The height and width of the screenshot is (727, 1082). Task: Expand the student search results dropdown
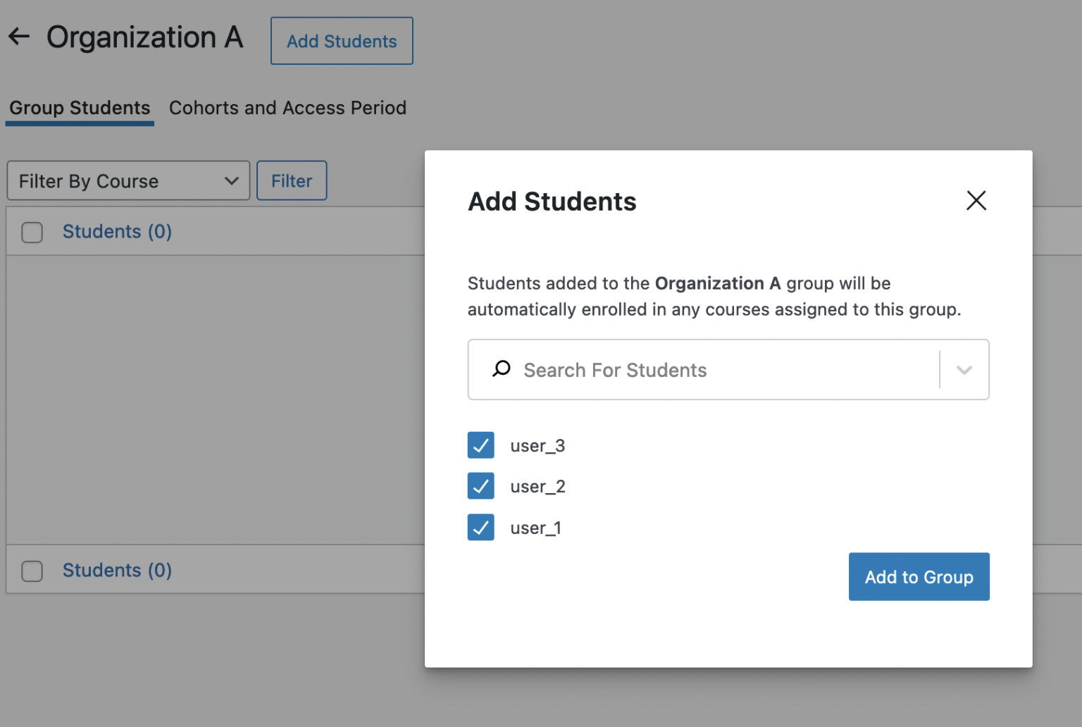click(964, 369)
